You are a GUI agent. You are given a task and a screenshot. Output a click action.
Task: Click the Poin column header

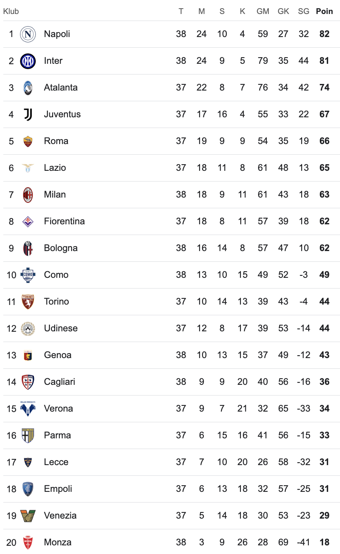point(324,12)
